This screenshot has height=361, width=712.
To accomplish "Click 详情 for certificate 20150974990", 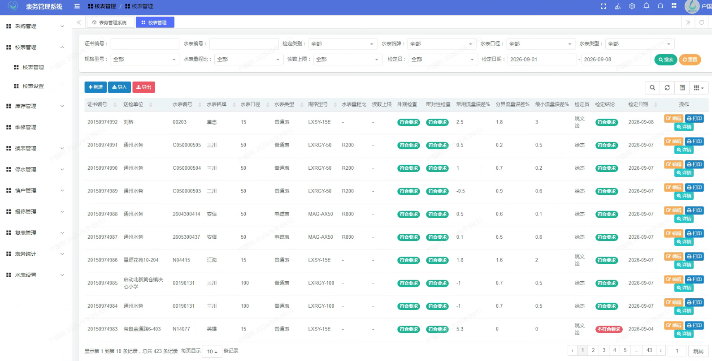I will 684,173.
